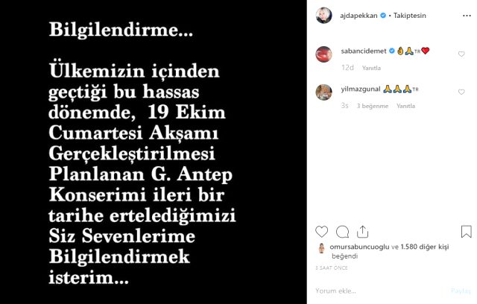Like sabancidemet's comment heart
Screen dimensions: 477x304
461,54
